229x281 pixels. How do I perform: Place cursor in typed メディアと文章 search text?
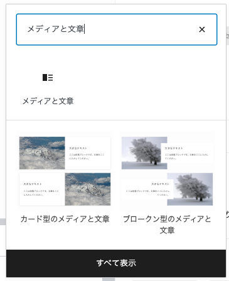click(56, 29)
